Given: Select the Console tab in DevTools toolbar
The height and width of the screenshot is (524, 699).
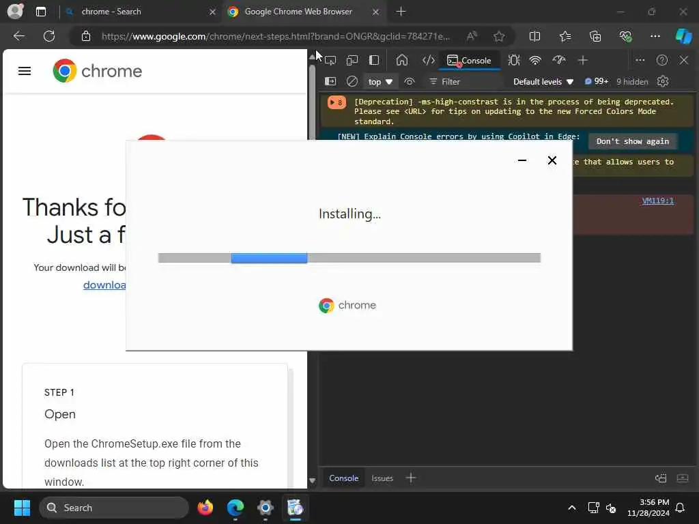Looking at the screenshot, I should [470, 61].
